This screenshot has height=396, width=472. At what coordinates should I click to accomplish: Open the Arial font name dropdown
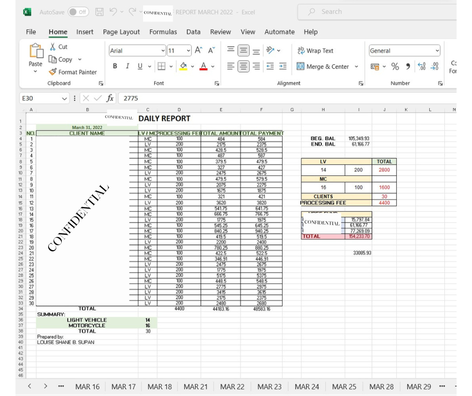click(163, 51)
